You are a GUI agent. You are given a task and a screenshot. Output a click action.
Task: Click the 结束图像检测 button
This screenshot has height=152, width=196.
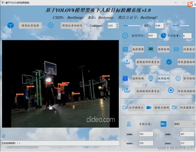186,62
